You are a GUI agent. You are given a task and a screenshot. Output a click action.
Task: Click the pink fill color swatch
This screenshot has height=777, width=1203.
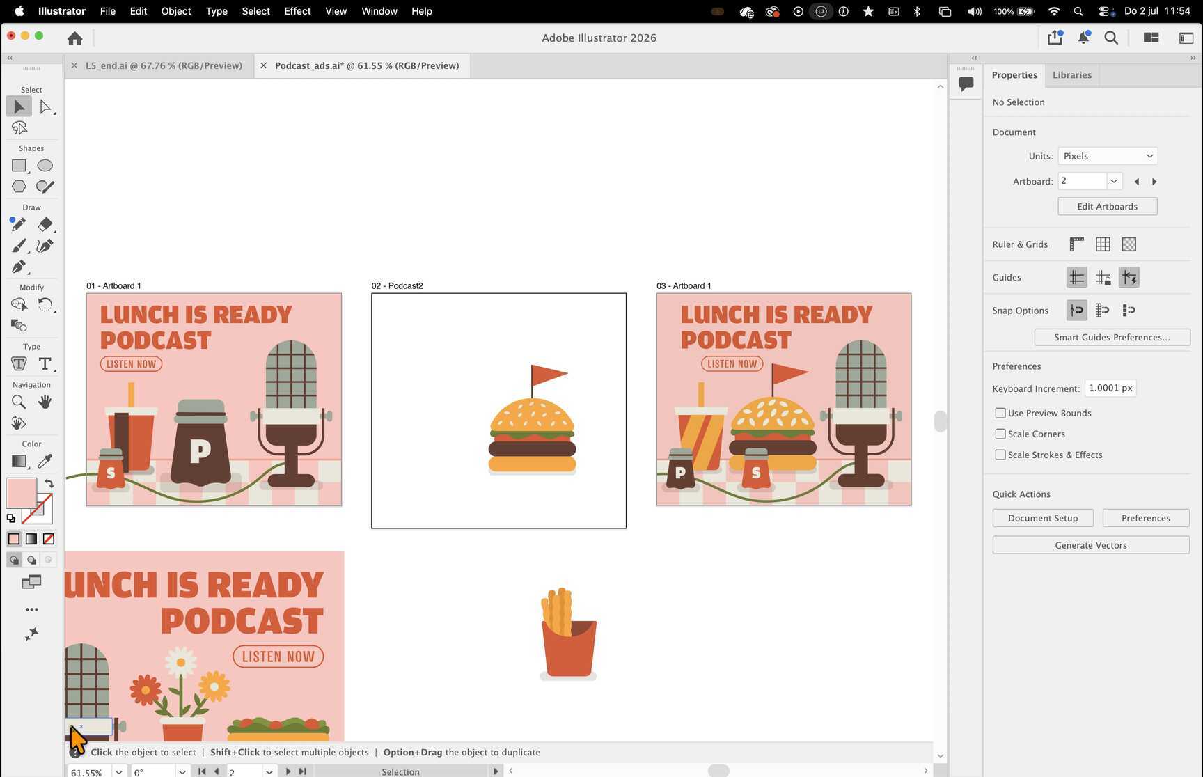pos(21,493)
